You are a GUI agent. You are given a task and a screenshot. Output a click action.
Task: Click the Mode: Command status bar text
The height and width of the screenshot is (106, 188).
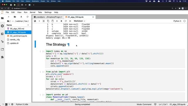(x=144, y=104)
